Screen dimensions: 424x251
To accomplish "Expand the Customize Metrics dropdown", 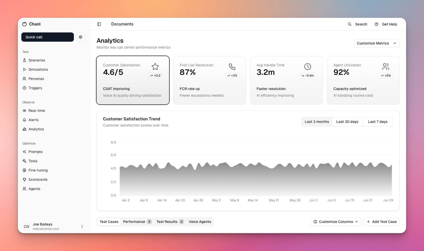I will click(x=376, y=43).
